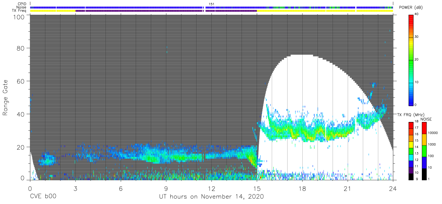Click the 1000 tick on NOISE legend
The width and height of the screenshot is (442, 204).
pos(432,144)
